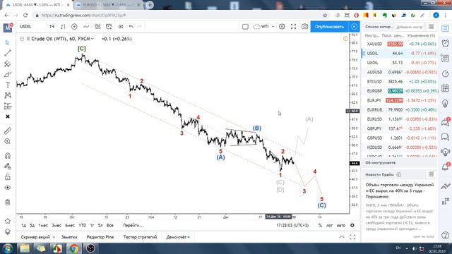Click the bar replay rewind icon
Screen dimensions: 452x254
[121, 27]
